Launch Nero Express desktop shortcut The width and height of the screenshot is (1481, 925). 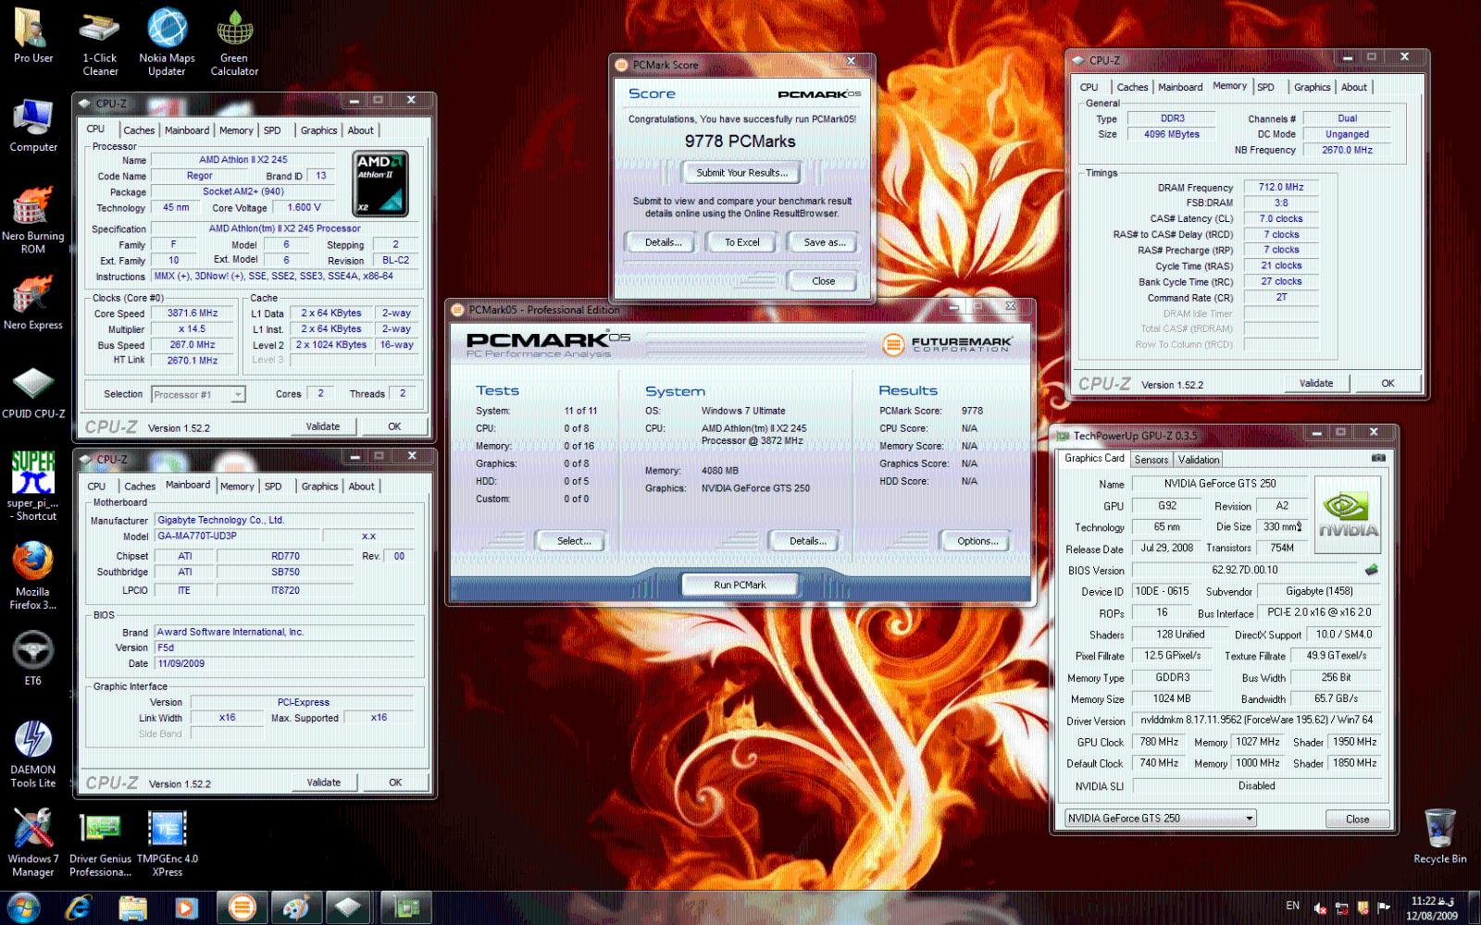33,303
